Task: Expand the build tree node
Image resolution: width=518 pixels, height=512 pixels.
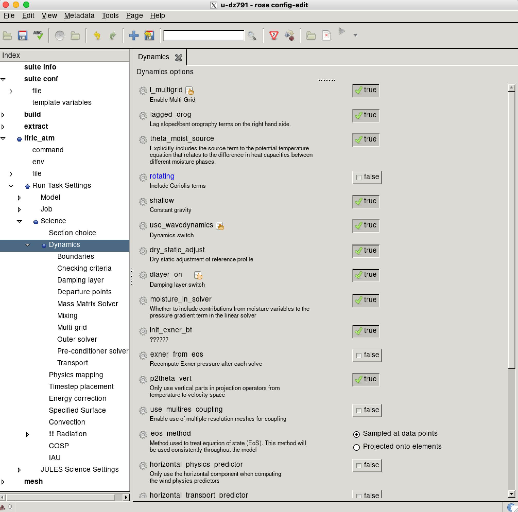Action: tap(3, 115)
